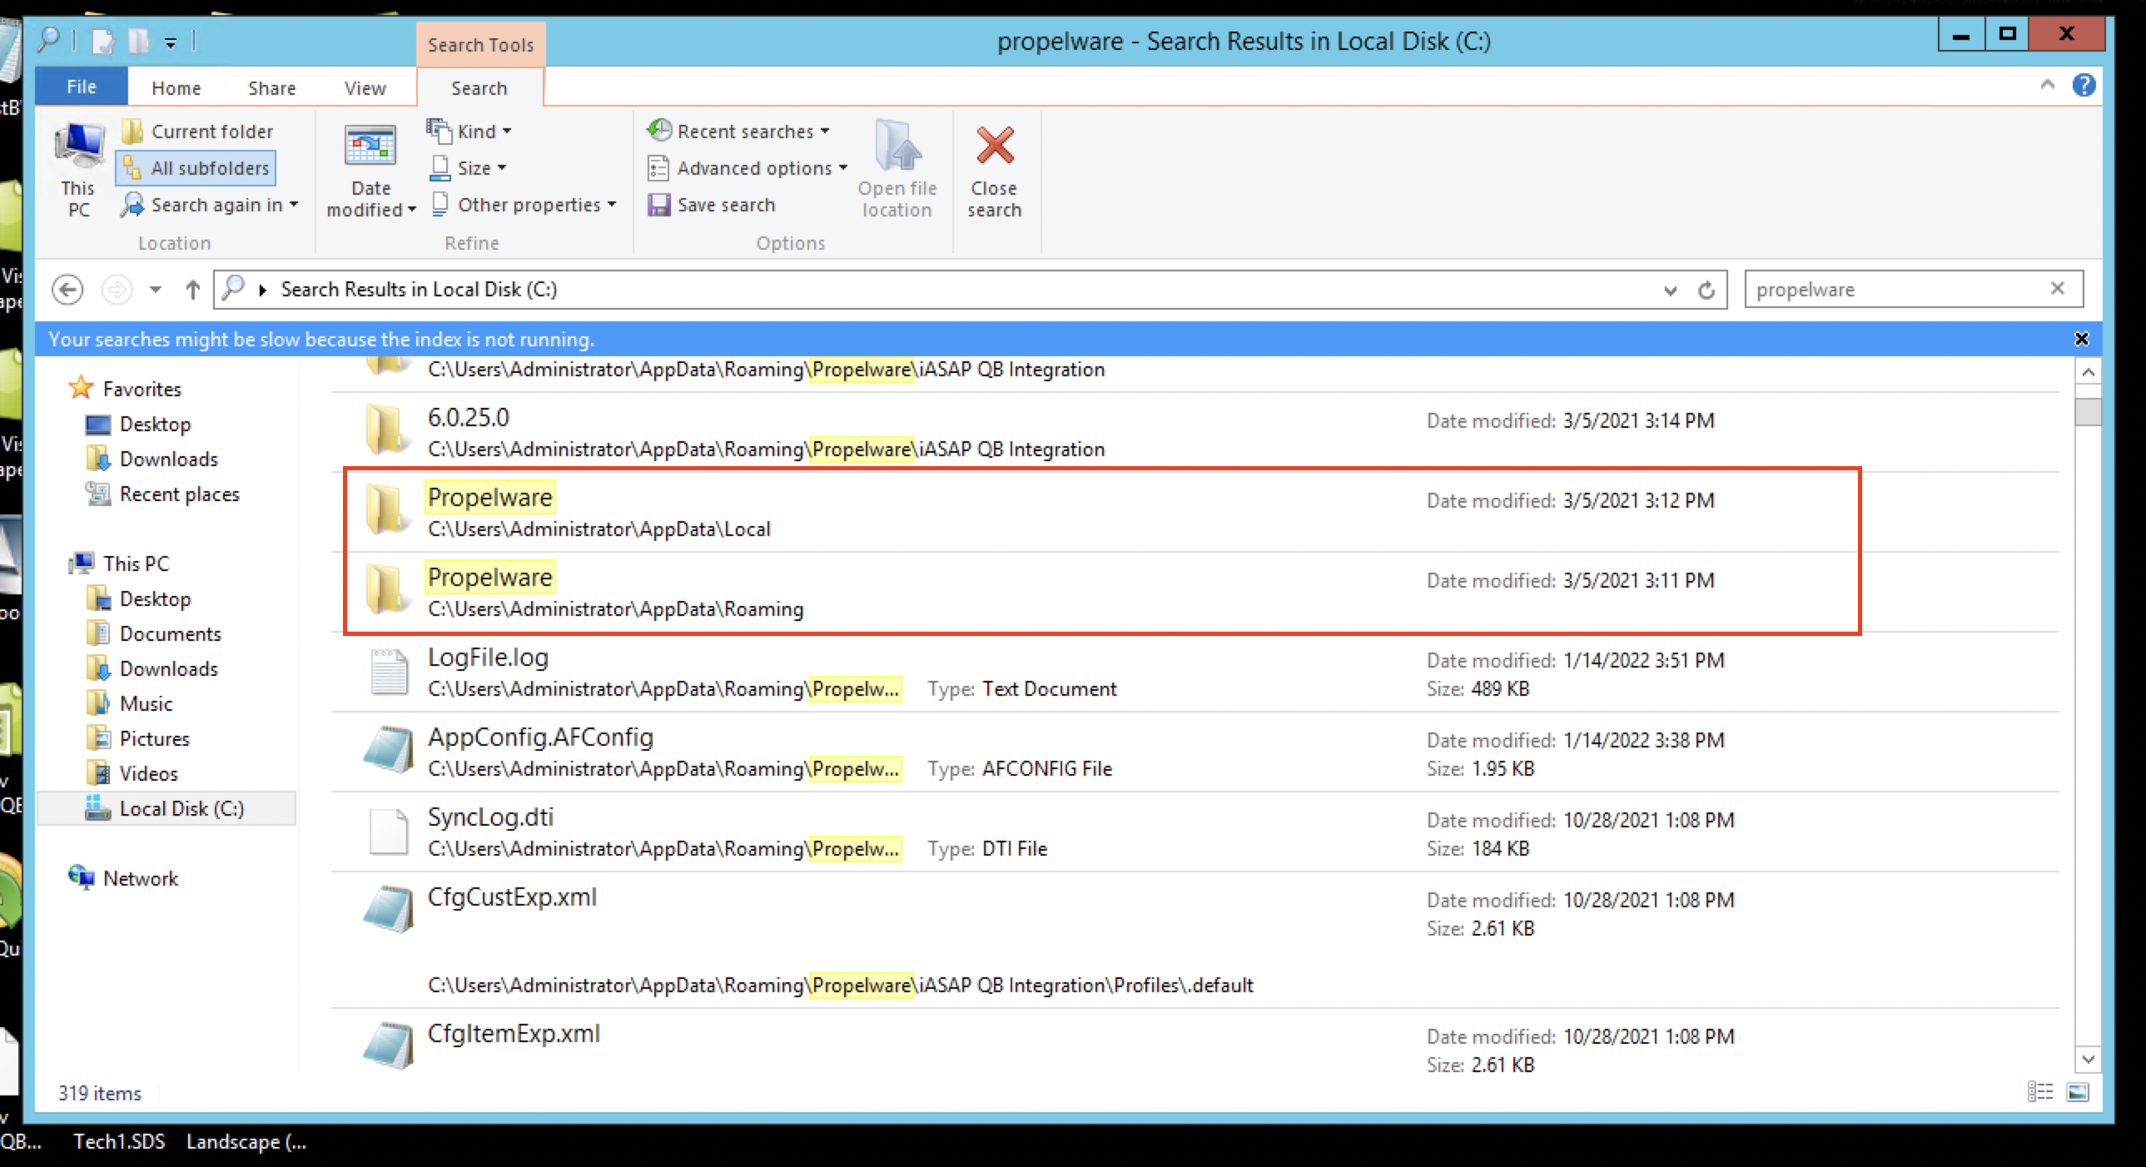The height and width of the screenshot is (1167, 2146).
Task: Switch to the Home ribbon tab
Action: (176, 87)
